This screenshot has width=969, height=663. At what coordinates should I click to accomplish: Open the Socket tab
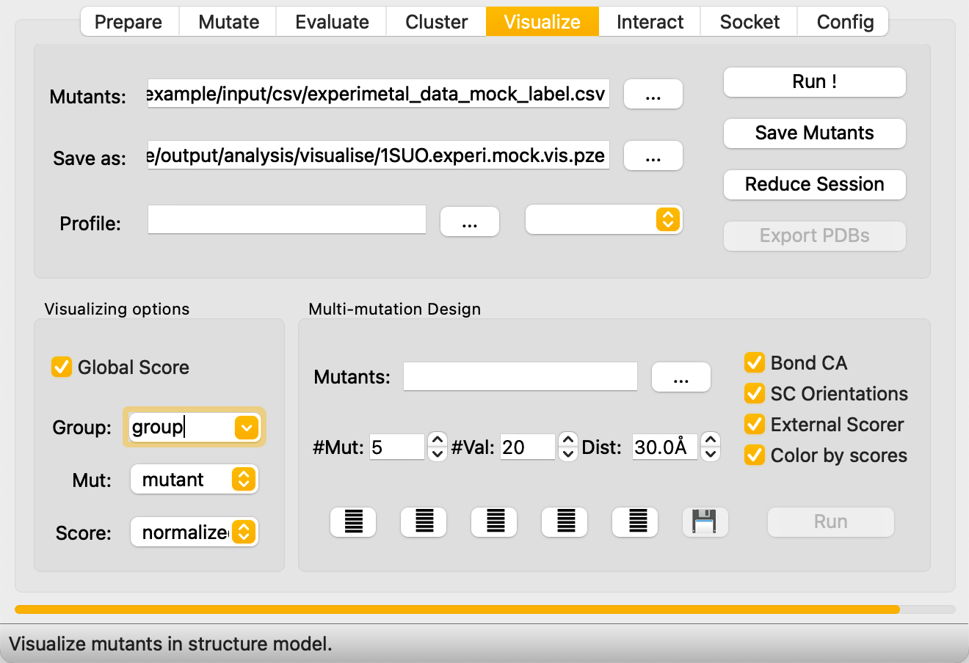750,22
